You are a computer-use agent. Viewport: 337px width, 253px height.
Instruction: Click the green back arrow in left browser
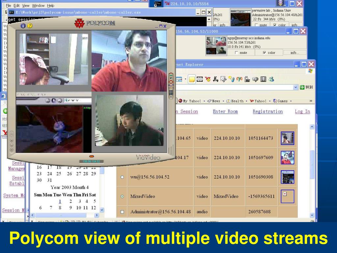click(5, 111)
